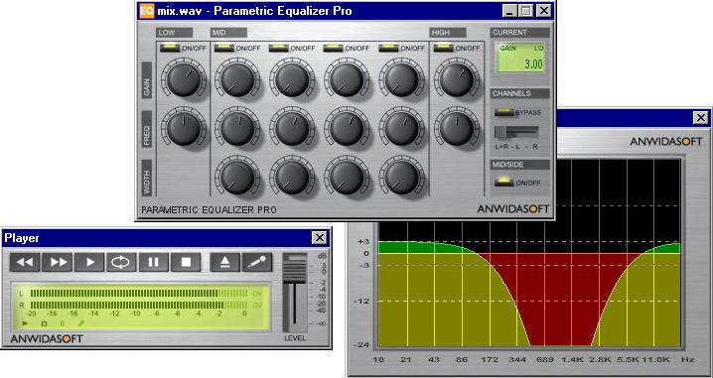The height and width of the screenshot is (378, 713).
Task: Toggle the fourth MID band ON/OFF switch
Action: [x=388, y=48]
